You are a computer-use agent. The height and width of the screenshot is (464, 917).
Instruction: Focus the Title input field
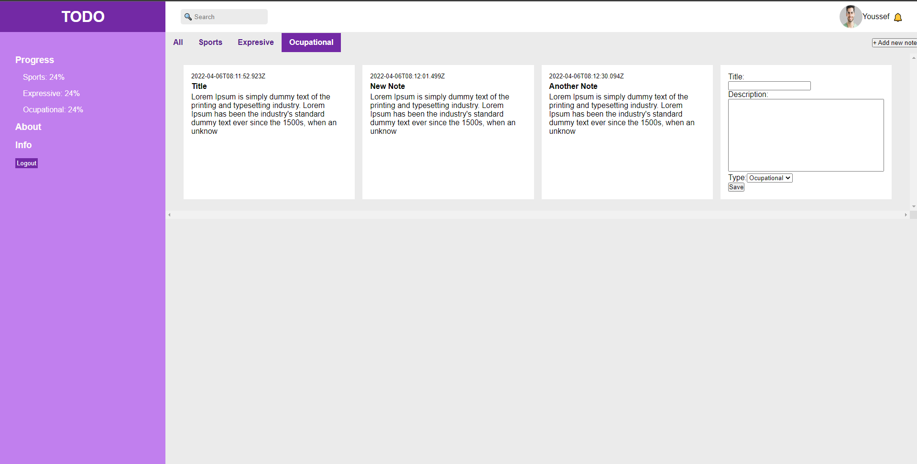769,86
